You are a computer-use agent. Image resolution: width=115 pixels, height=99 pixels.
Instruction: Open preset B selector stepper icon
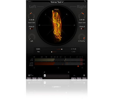[x=84, y=75]
